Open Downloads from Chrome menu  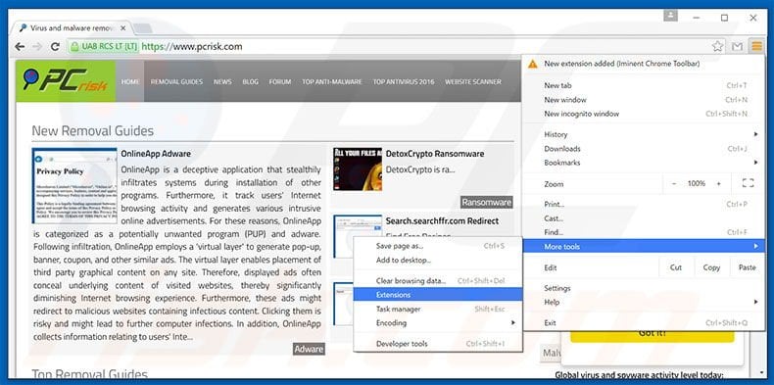click(x=643, y=149)
